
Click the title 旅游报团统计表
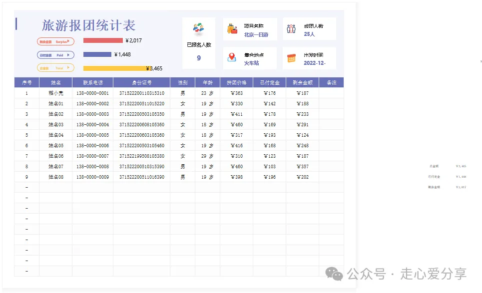point(88,25)
